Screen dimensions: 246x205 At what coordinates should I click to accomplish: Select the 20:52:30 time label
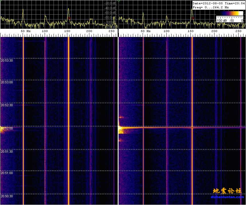click(x=7, y=105)
